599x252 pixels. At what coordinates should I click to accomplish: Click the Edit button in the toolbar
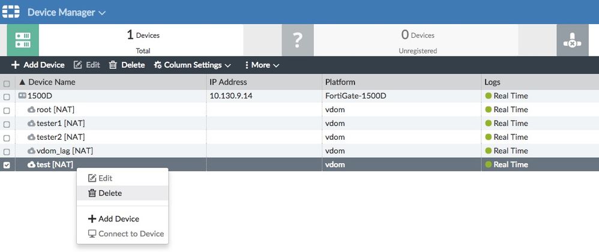click(x=86, y=65)
